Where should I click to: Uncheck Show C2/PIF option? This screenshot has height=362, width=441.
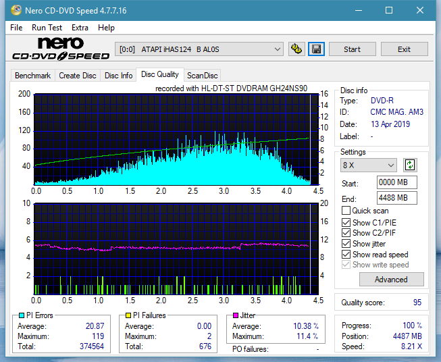click(x=346, y=233)
